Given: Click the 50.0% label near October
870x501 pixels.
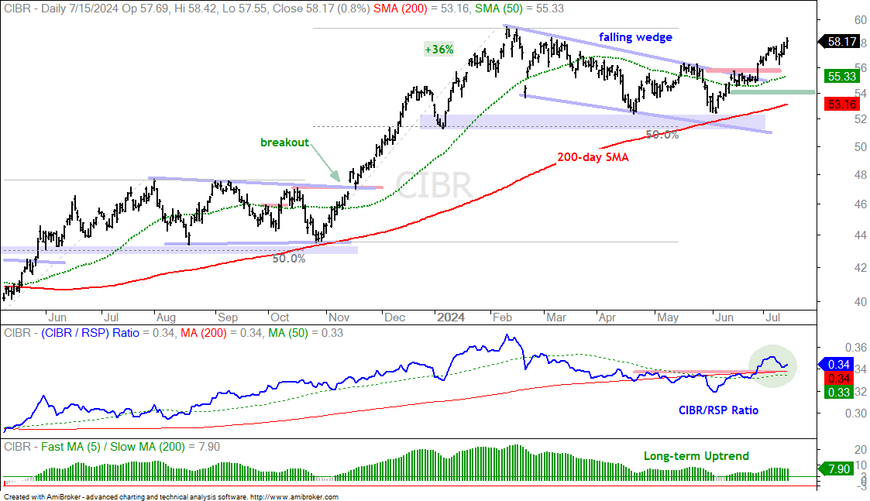Looking at the screenshot, I should coord(288,259).
